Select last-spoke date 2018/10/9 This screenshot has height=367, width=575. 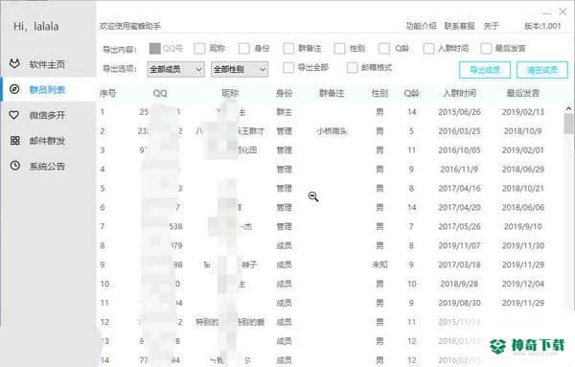(x=523, y=131)
